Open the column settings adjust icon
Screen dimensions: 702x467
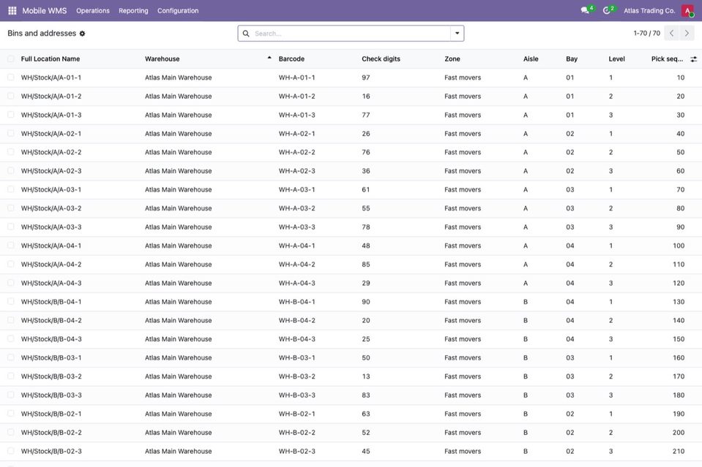pyautogui.click(x=693, y=59)
